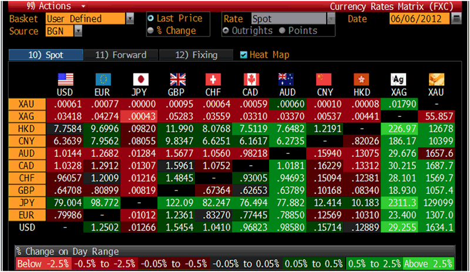470x272 pixels.
Task: Open the Source BGN dropdown arrow
Action: 78,31
